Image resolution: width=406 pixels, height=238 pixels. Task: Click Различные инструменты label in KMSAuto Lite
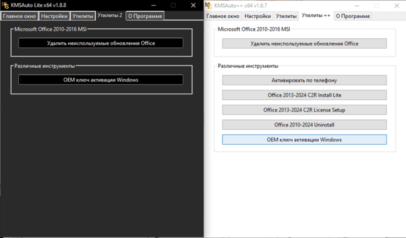tap(44, 66)
